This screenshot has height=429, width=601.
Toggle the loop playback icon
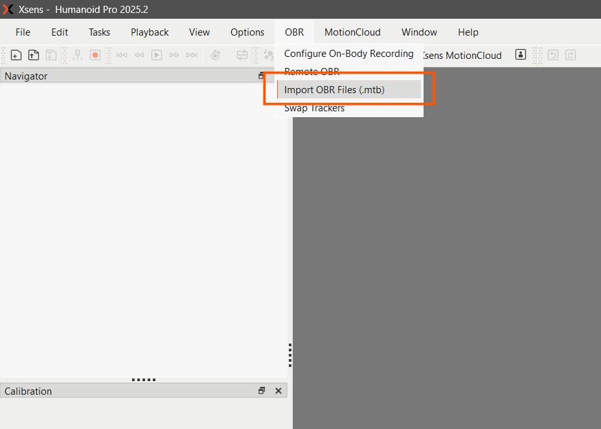click(x=242, y=55)
